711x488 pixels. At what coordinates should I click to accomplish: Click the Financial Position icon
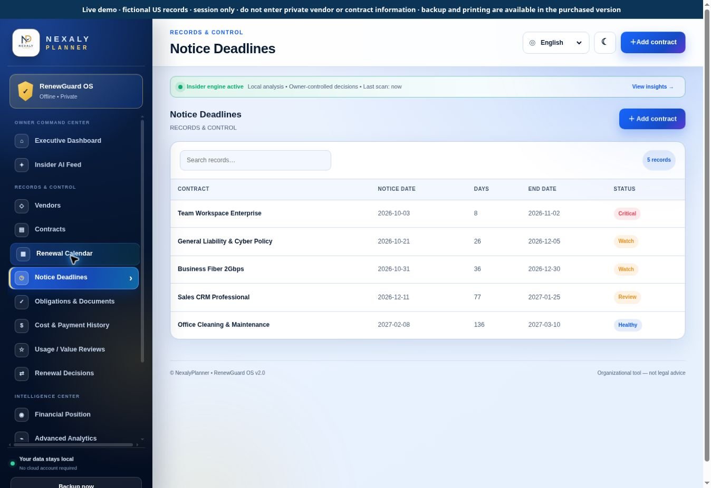pos(22,415)
